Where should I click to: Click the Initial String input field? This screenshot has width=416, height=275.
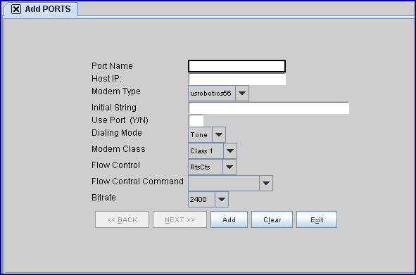pyautogui.click(x=269, y=108)
